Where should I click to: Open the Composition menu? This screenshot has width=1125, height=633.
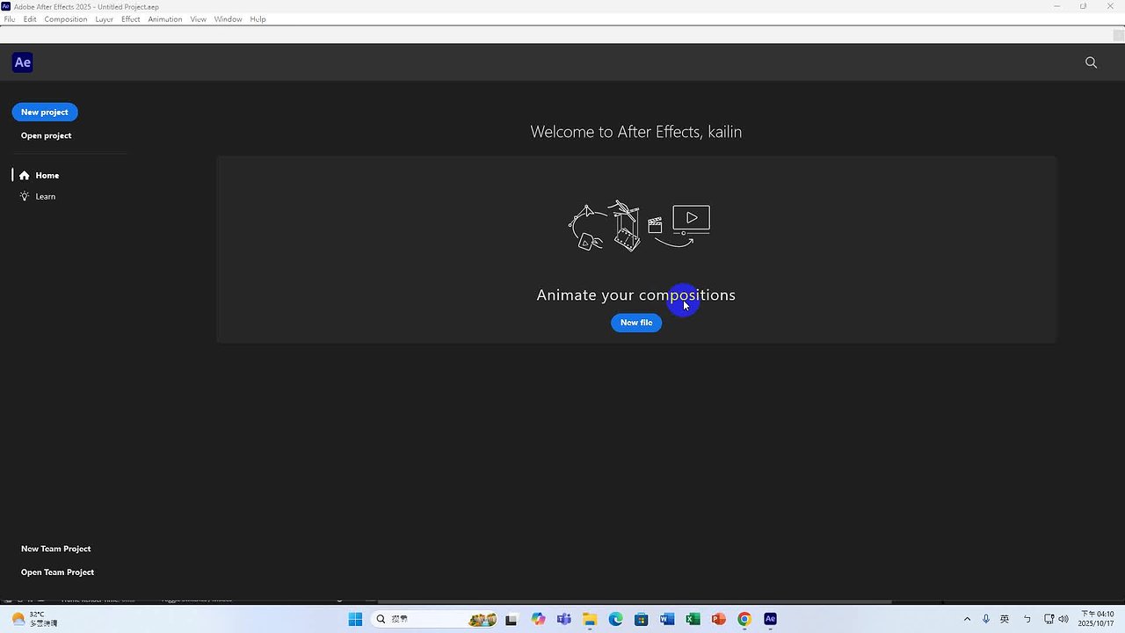(65, 18)
